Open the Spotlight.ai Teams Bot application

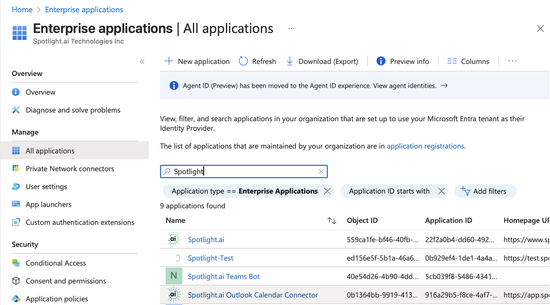click(x=224, y=277)
